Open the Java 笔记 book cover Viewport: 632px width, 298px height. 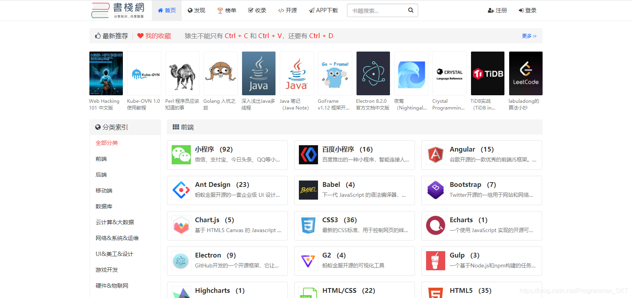click(x=297, y=73)
